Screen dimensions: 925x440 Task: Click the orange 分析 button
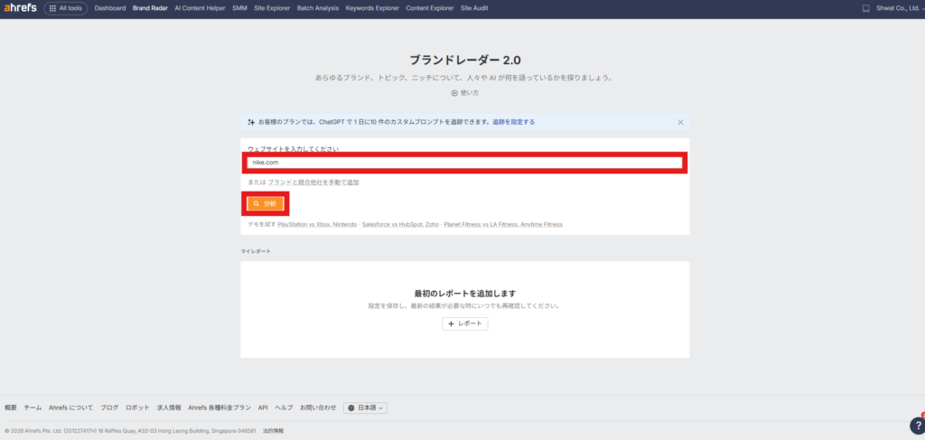265,203
